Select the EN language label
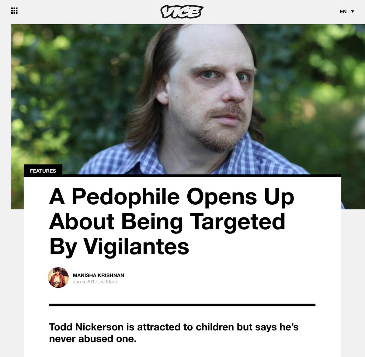The image size is (365, 357). click(x=343, y=12)
